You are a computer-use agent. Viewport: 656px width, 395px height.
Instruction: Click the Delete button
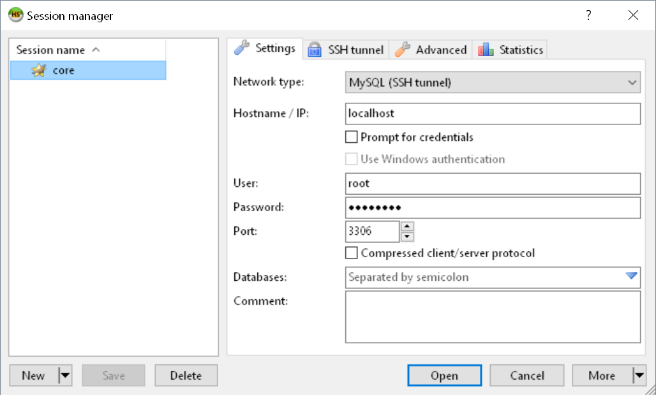[x=186, y=375]
